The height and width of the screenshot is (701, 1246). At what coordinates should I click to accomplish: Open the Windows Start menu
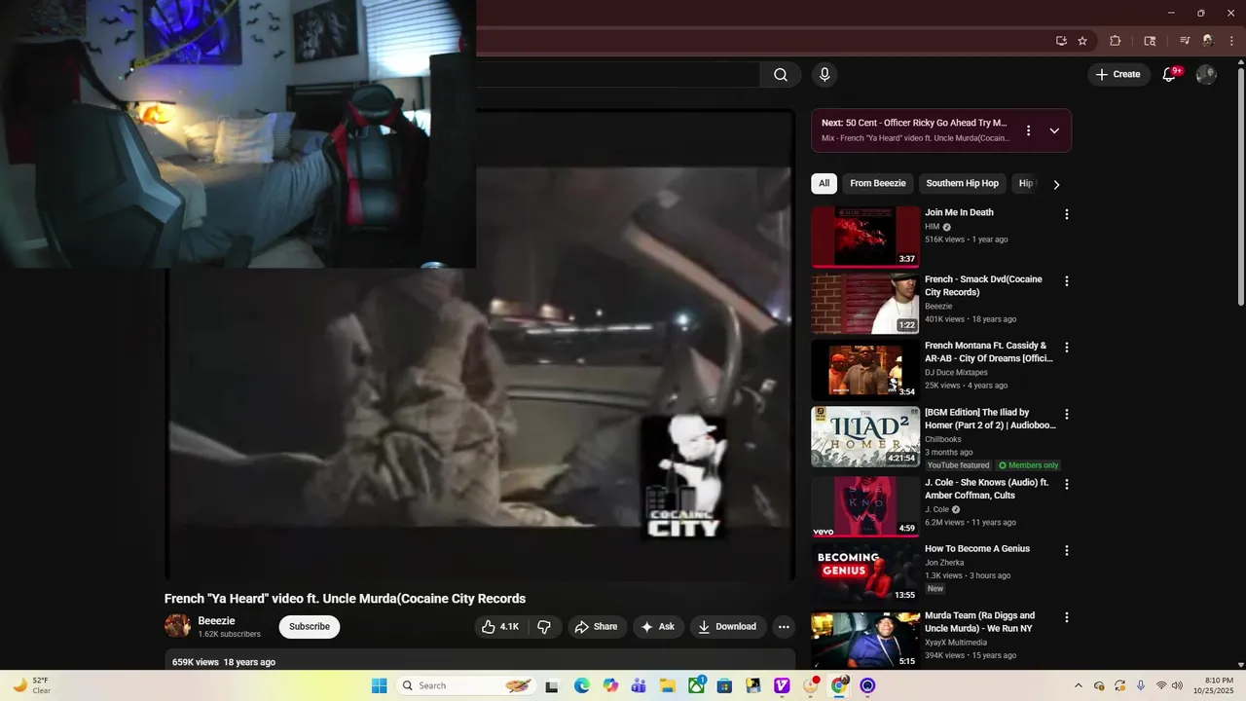pos(380,685)
